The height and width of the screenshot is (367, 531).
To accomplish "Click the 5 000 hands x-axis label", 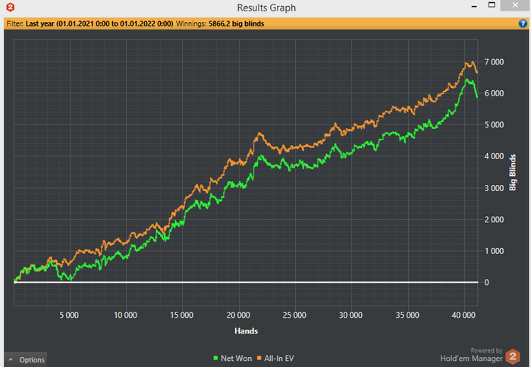I will tap(69, 315).
